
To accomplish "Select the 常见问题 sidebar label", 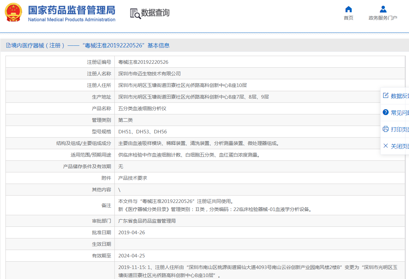I will 400,113.
